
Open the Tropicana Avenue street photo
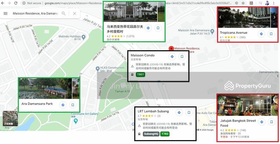pyautogui.click(x=244, y=17)
